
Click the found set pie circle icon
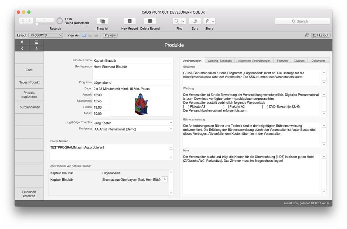coord(59,21)
